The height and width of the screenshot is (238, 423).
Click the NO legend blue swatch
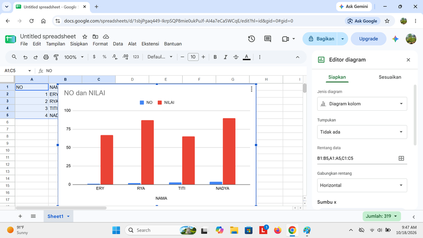point(142,102)
